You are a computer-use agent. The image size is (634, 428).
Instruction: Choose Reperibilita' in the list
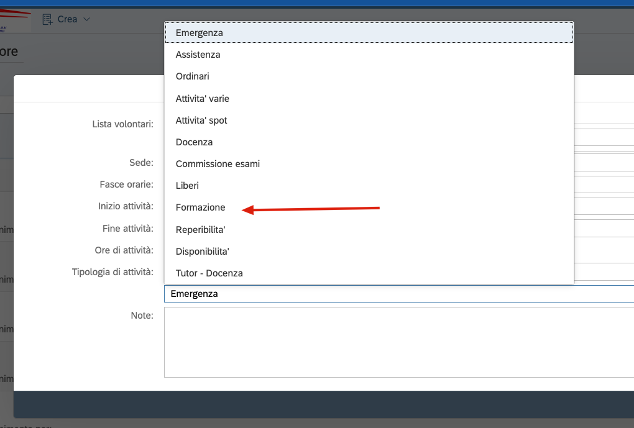click(x=200, y=230)
